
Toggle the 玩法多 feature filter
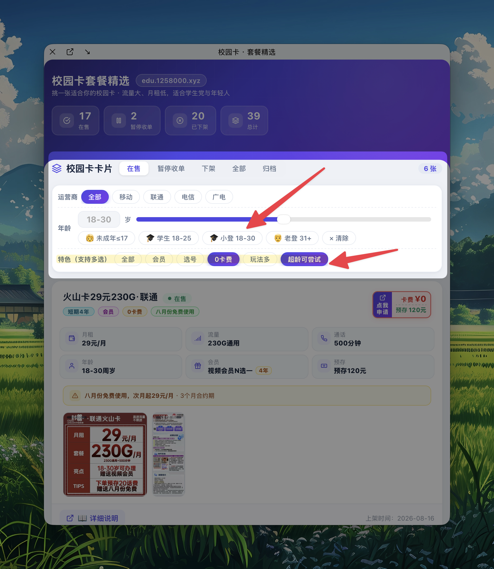click(260, 259)
